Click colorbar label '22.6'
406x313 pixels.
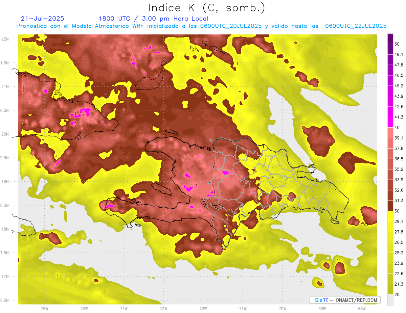click(x=399, y=273)
